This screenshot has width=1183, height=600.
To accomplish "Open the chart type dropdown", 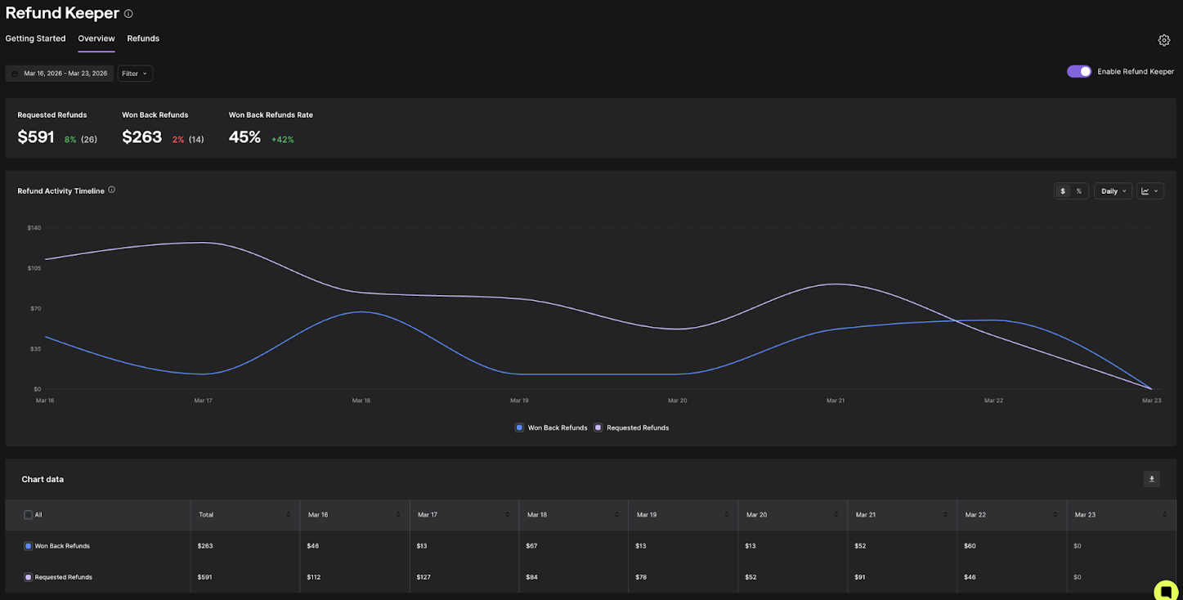I will (1149, 191).
